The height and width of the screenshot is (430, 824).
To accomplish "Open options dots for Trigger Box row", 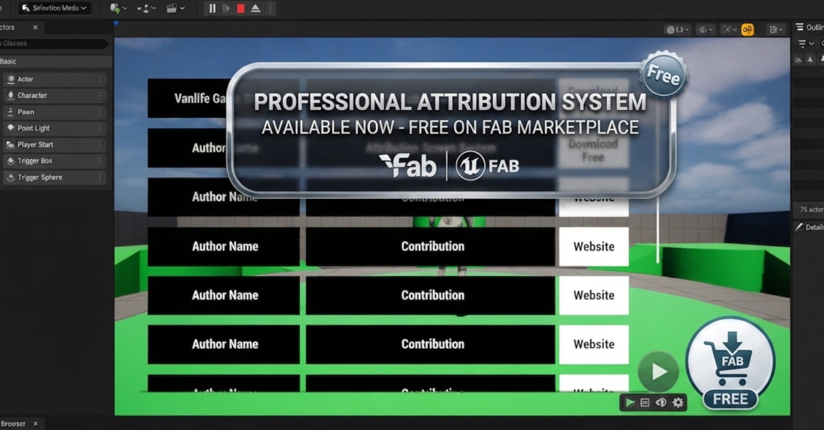I will tap(100, 161).
